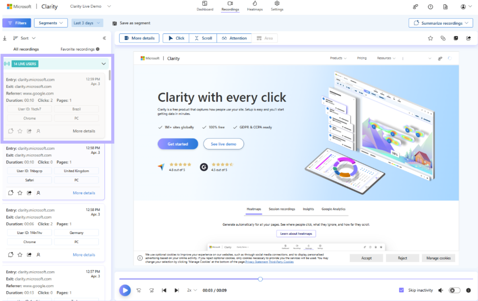Screen dimensions: 478x301
Task: Summarize the United Kingdom recording icon
Action: 11,193
